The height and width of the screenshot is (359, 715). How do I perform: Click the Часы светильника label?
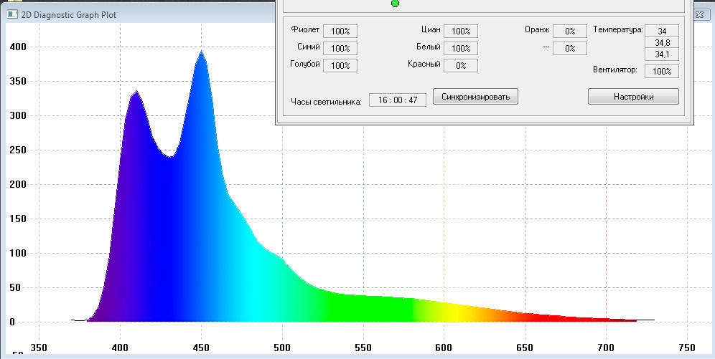point(326,102)
